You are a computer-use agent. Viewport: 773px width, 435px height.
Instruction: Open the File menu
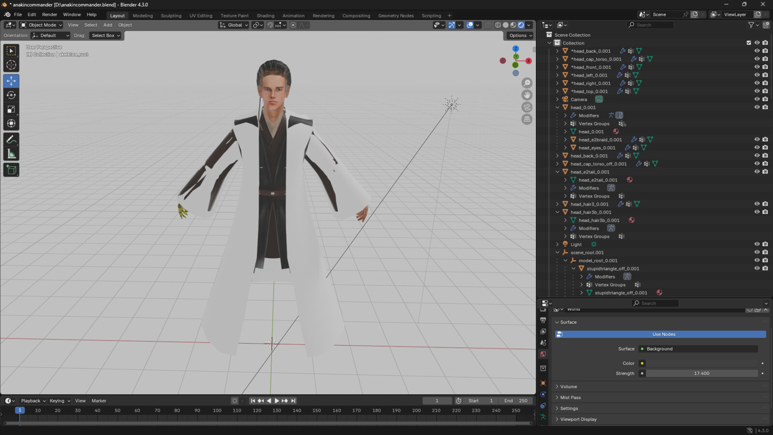point(18,14)
